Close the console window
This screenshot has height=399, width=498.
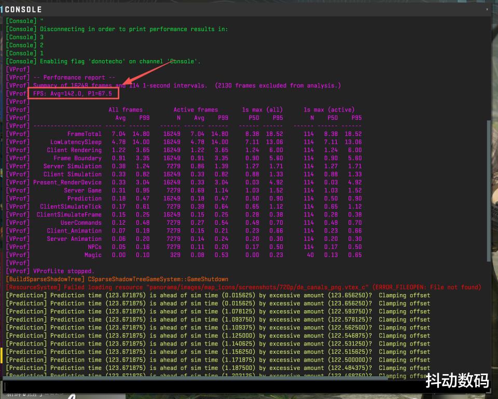(x=487, y=9)
